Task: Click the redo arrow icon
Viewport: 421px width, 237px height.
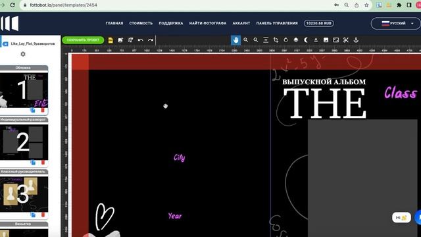Action: coord(151,40)
